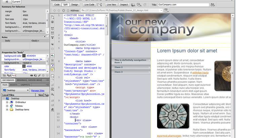Open the BINDINGS tab

tap(22, 80)
